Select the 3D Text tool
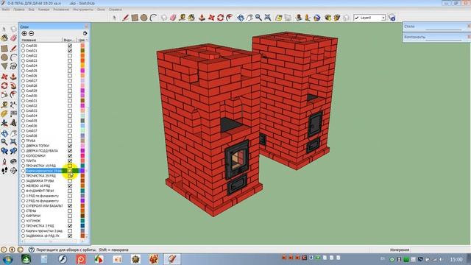471x265 pixels. point(13,123)
